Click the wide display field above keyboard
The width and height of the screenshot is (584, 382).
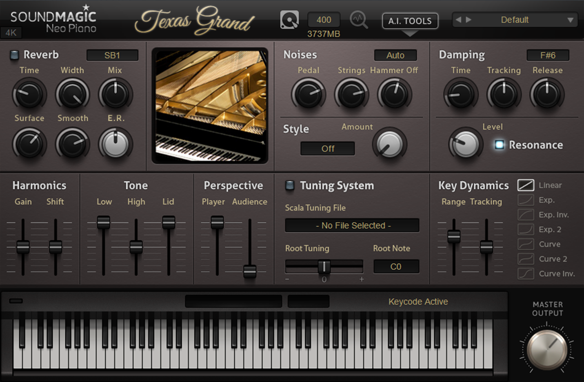(233, 301)
